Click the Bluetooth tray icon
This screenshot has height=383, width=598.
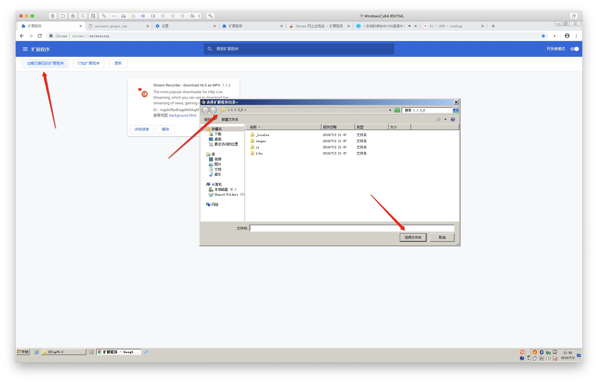click(x=542, y=352)
